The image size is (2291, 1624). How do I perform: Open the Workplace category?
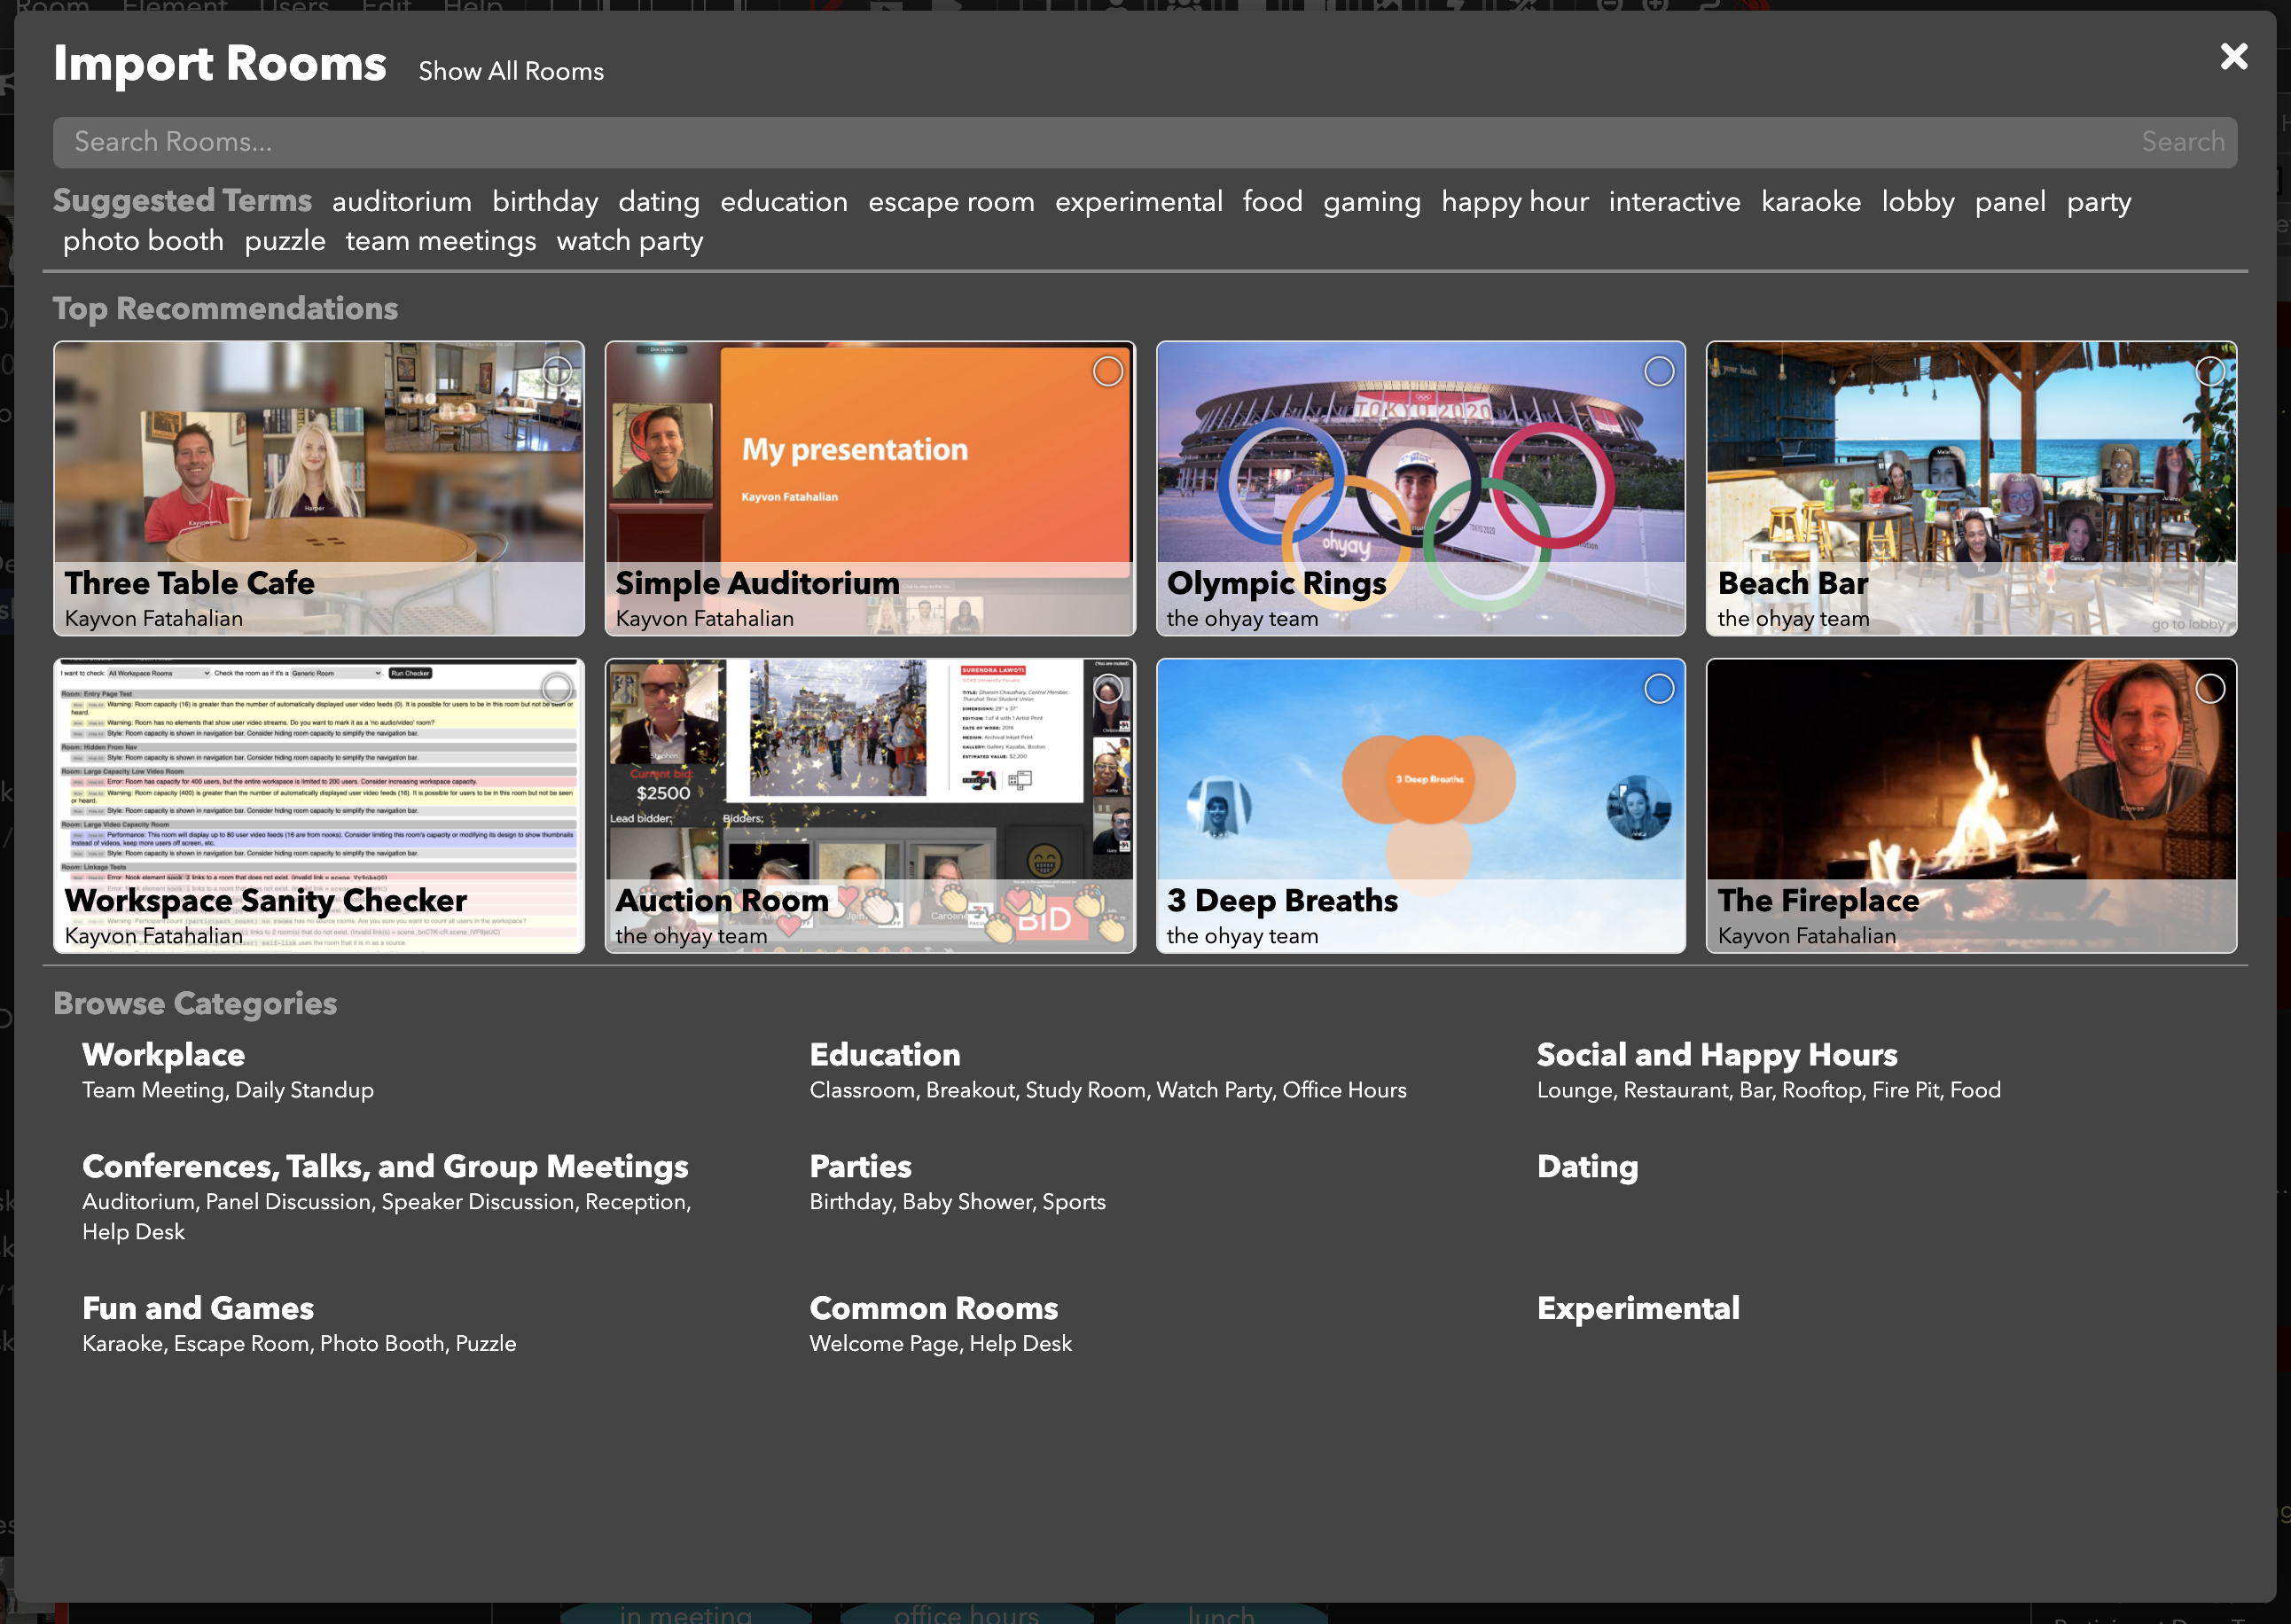coord(163,1054)
